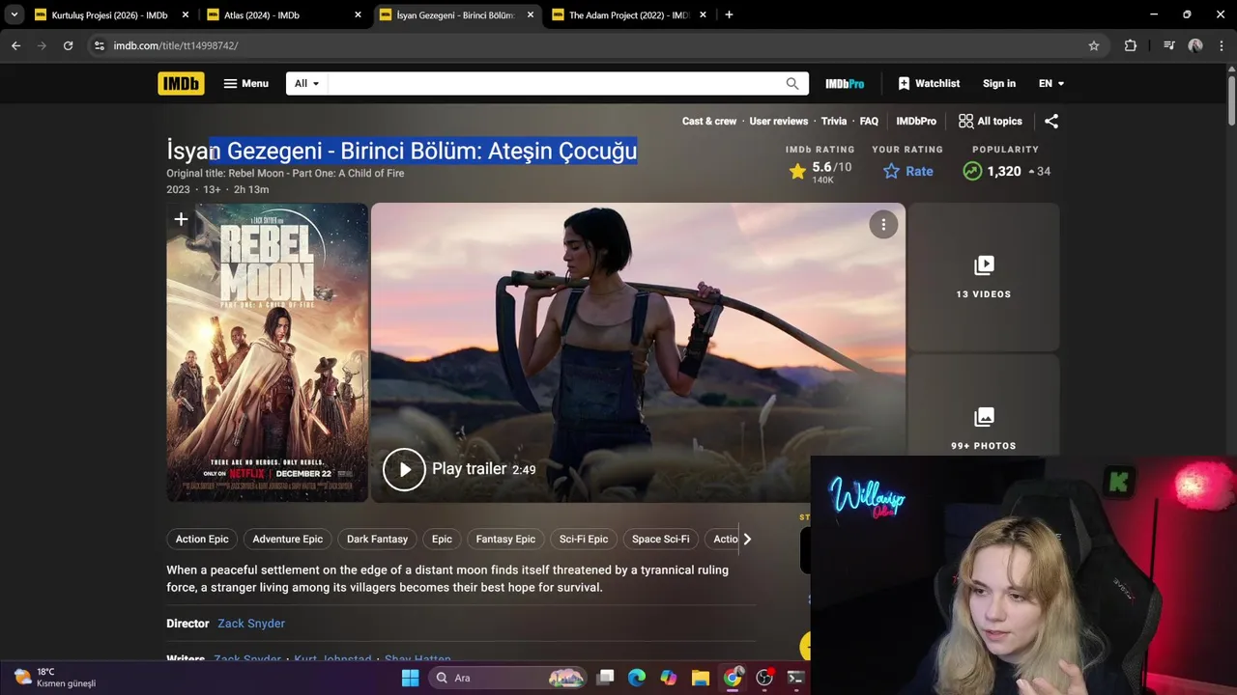This screenshot has width=1237, height=695.
Task: Switch to The Adam Project (2022) tab
Action: click(629, 15)
